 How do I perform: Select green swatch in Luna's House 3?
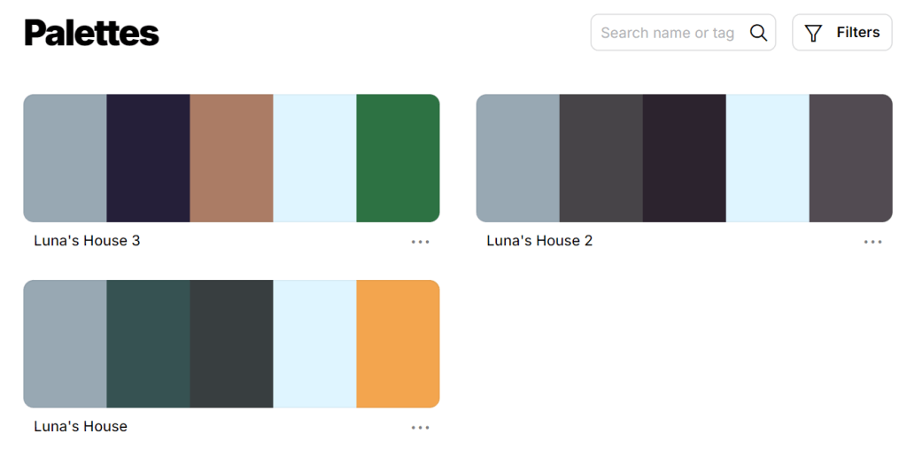[x=398, y=158]
